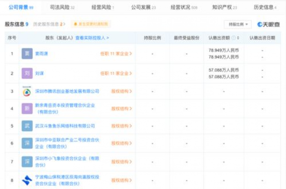Viewport: 286px width, 189px height.
Task: Open shareholder name link in row 1
Action: click(41, 54)
